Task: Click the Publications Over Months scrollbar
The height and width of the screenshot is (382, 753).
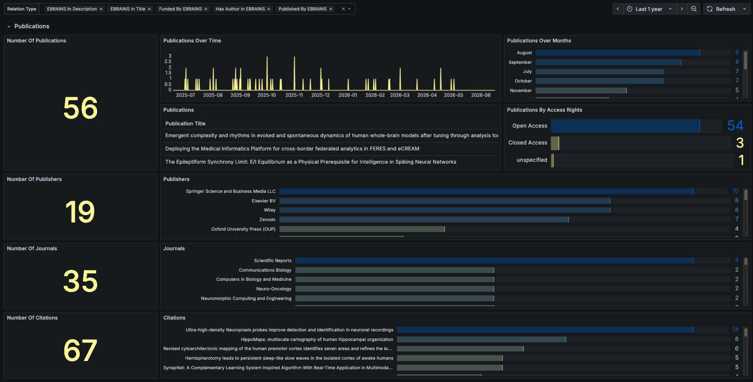Action: pyautogui.click(x=746, y=60)
